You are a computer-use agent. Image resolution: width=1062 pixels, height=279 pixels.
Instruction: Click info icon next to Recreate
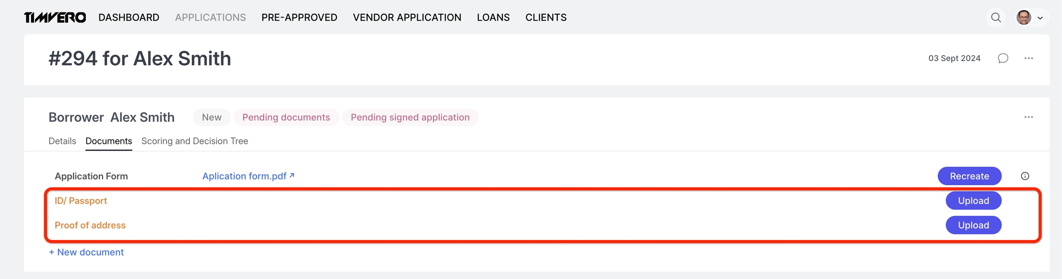pos(1025,176)
